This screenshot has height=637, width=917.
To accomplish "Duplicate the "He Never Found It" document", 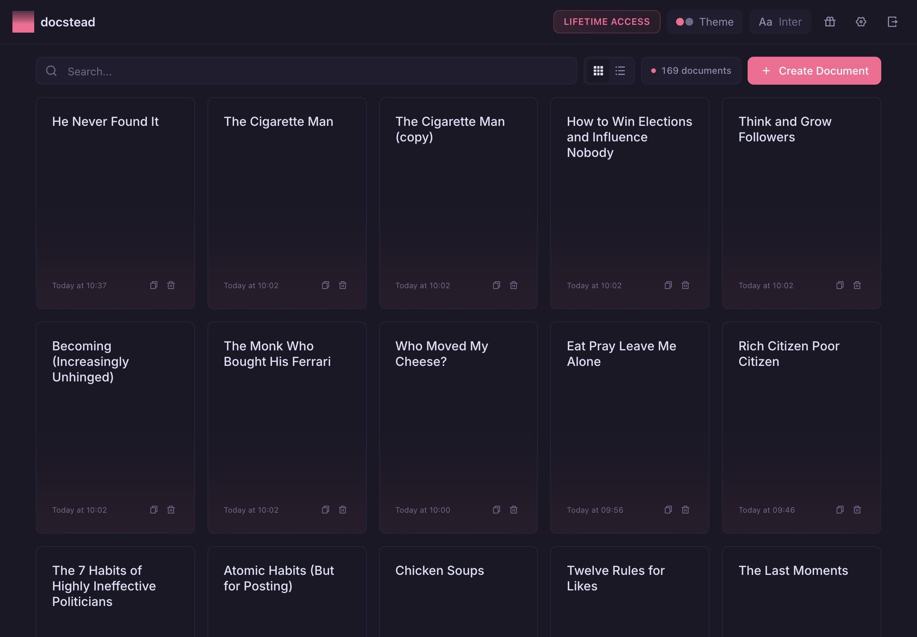I will (154, 285).
